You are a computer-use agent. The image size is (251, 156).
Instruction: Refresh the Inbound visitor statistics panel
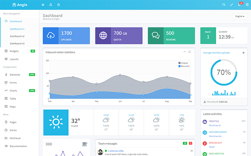190,52
